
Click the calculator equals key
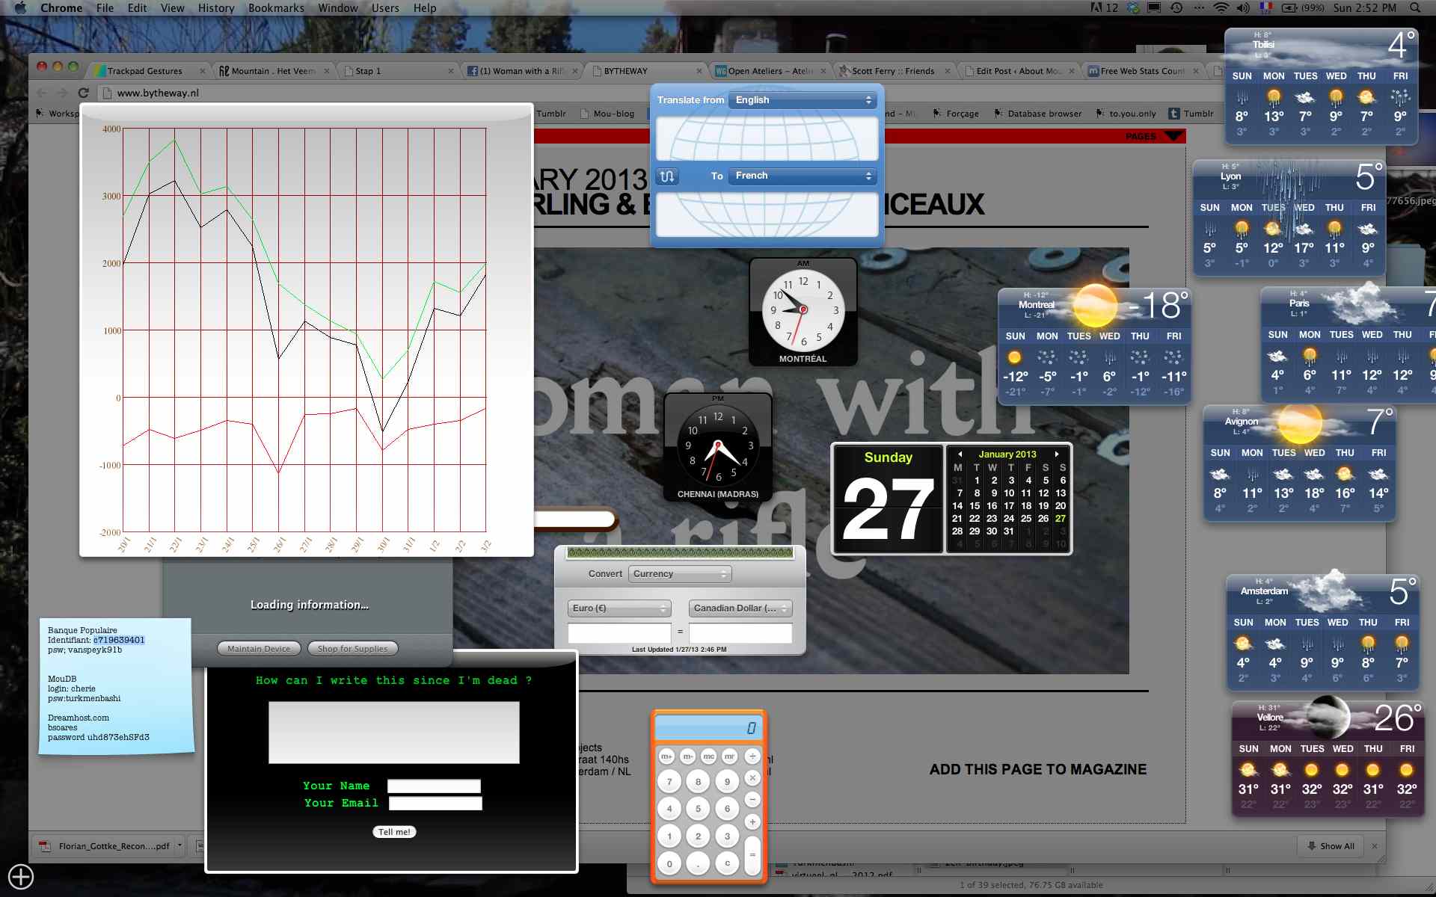752,854
